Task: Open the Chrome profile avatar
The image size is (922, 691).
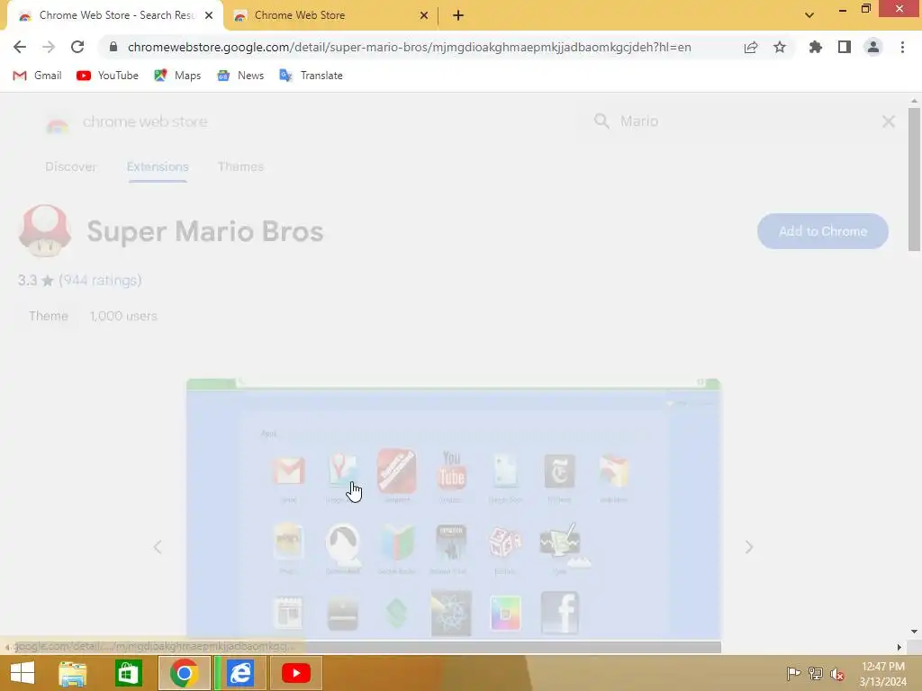Action: pyautogui.click(x=873, y=47)
